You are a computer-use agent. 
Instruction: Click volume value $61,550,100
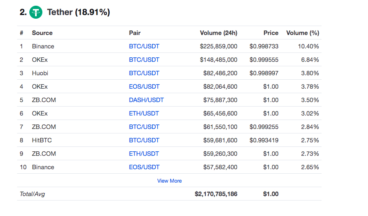(220, 127)
